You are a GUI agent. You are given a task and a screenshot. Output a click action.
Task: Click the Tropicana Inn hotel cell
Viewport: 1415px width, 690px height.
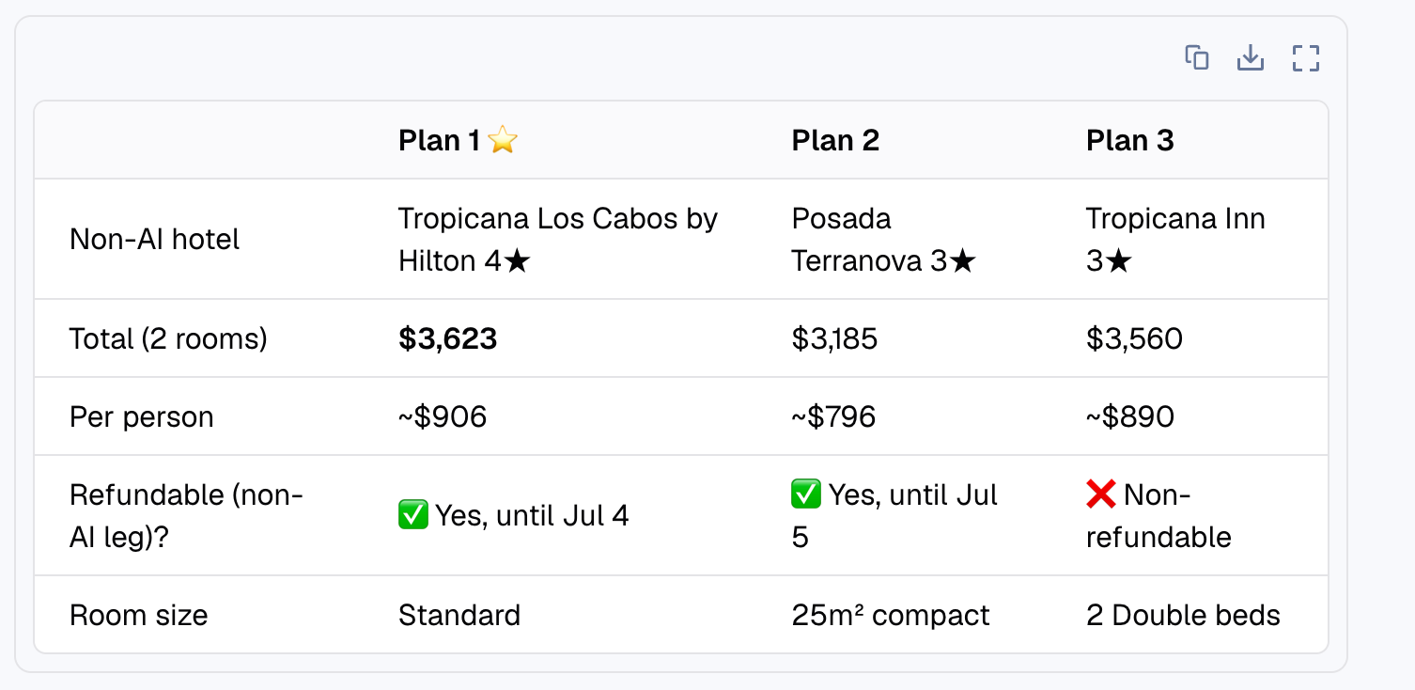pyautogui.click(x=1175, y=239)
